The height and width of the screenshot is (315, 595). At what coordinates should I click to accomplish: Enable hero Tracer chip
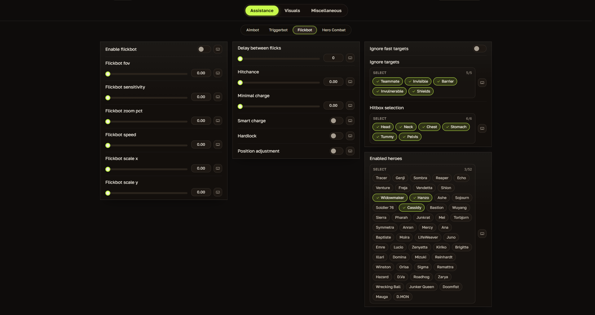pos(381,178)
